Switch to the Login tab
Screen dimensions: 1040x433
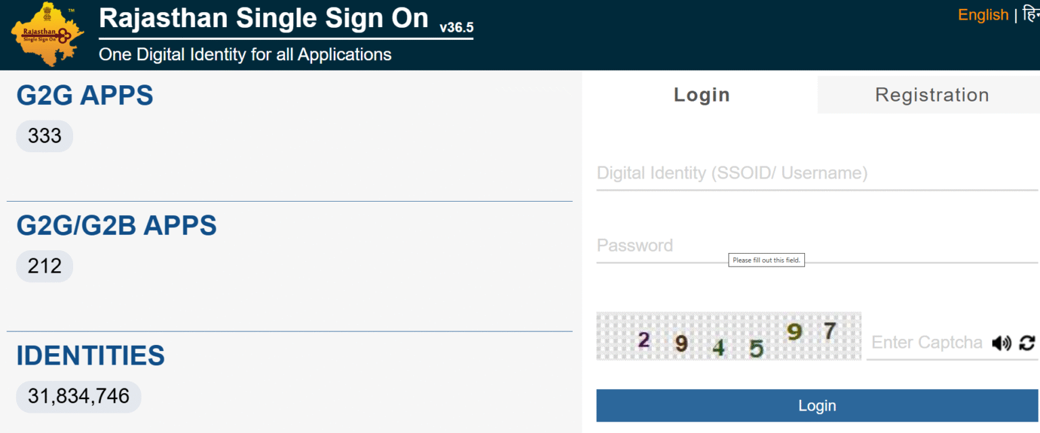click(701, 95)
